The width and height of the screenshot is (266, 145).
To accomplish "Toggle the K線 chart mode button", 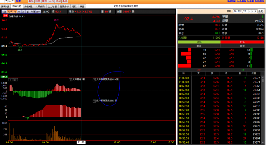I will (x=4, y=11).
